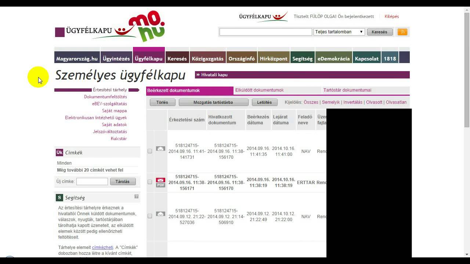Open eBEV-szolgáltatás sidebar link
Viewport: 470px width, 264px height.
tap(109, 104)
